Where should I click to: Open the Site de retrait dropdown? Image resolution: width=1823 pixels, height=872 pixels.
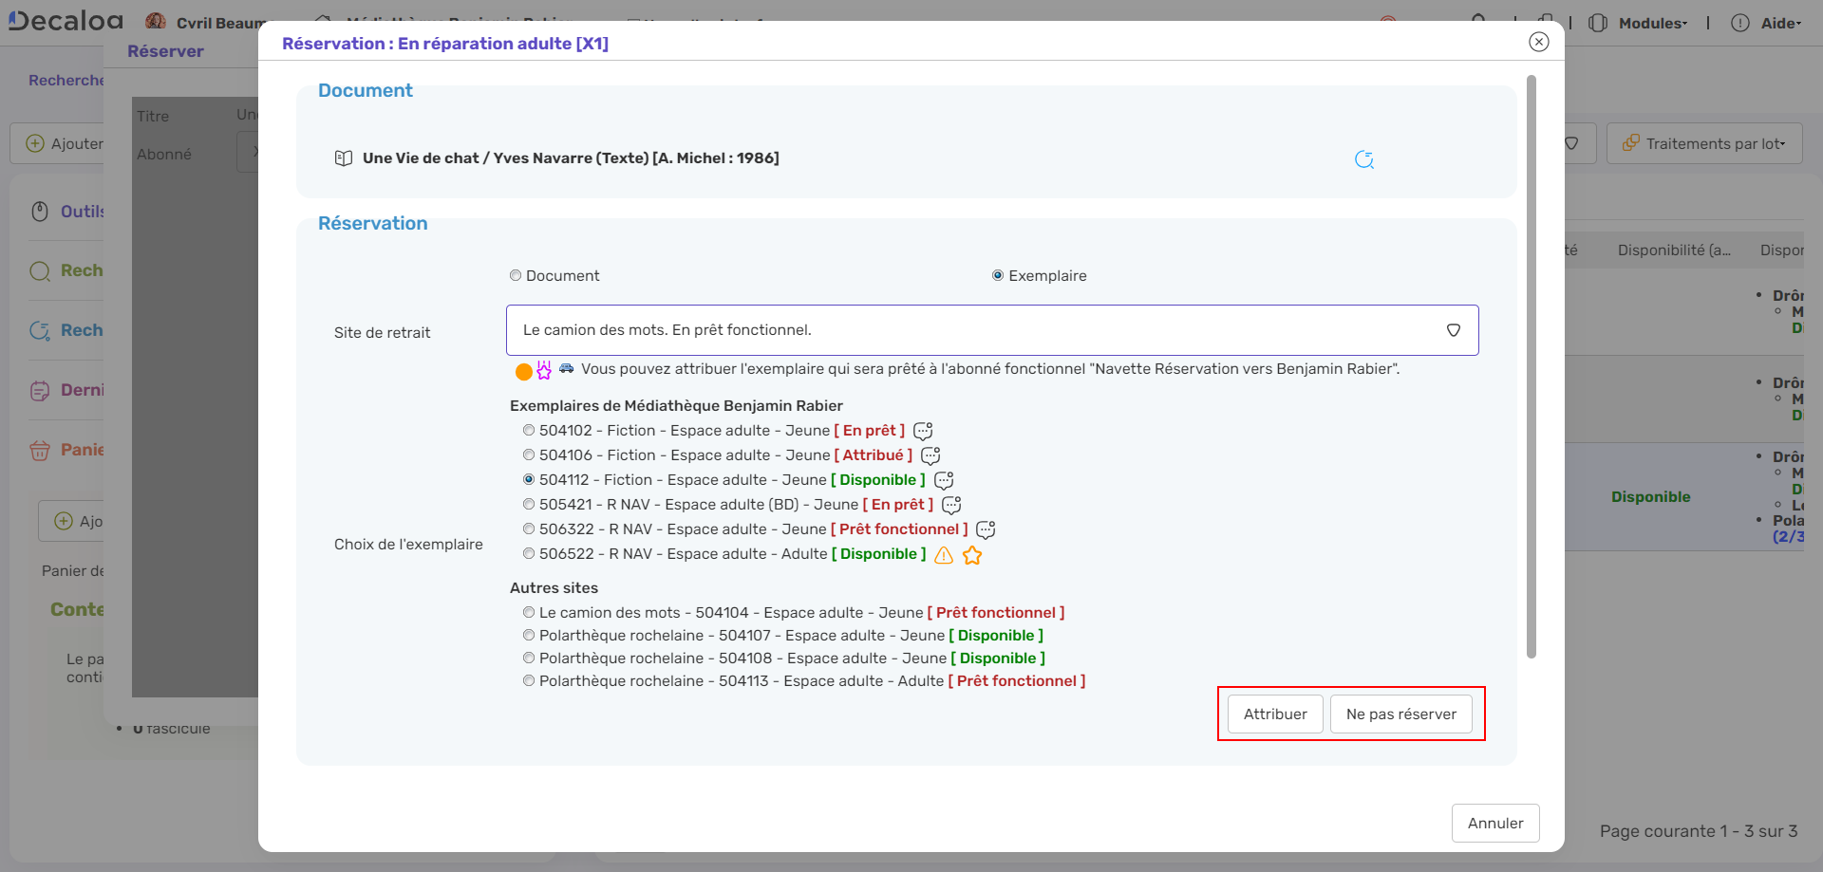[x=991, y=330]
